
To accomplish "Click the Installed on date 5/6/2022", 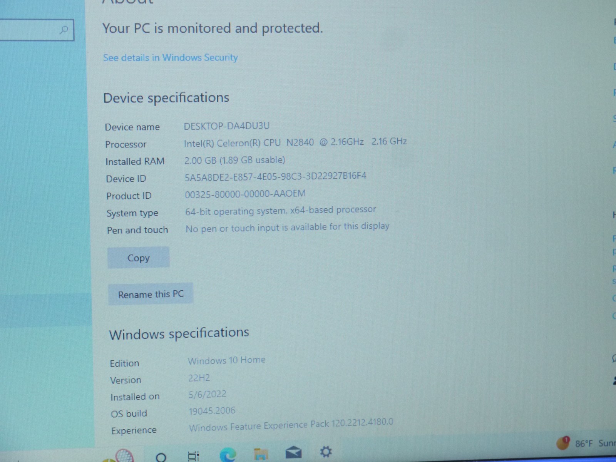I will [x=207, y=394].
